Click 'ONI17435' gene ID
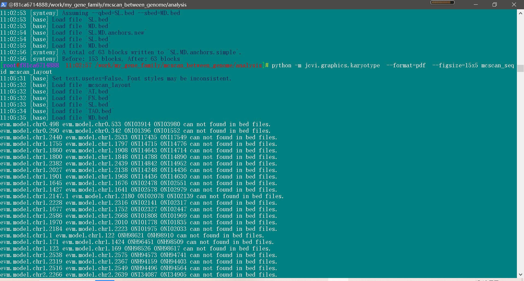Screen dimensions: 524x281 point(144,137)
